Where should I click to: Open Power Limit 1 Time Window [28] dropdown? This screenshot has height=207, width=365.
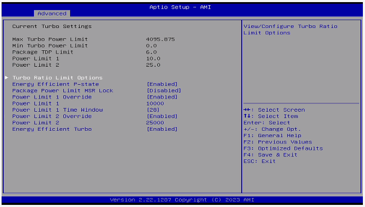(153, 110)
